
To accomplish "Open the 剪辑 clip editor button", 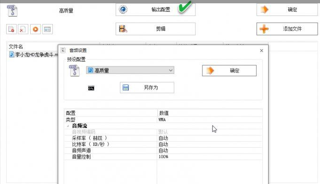I will pyautogui.click(x=155, y=29).
